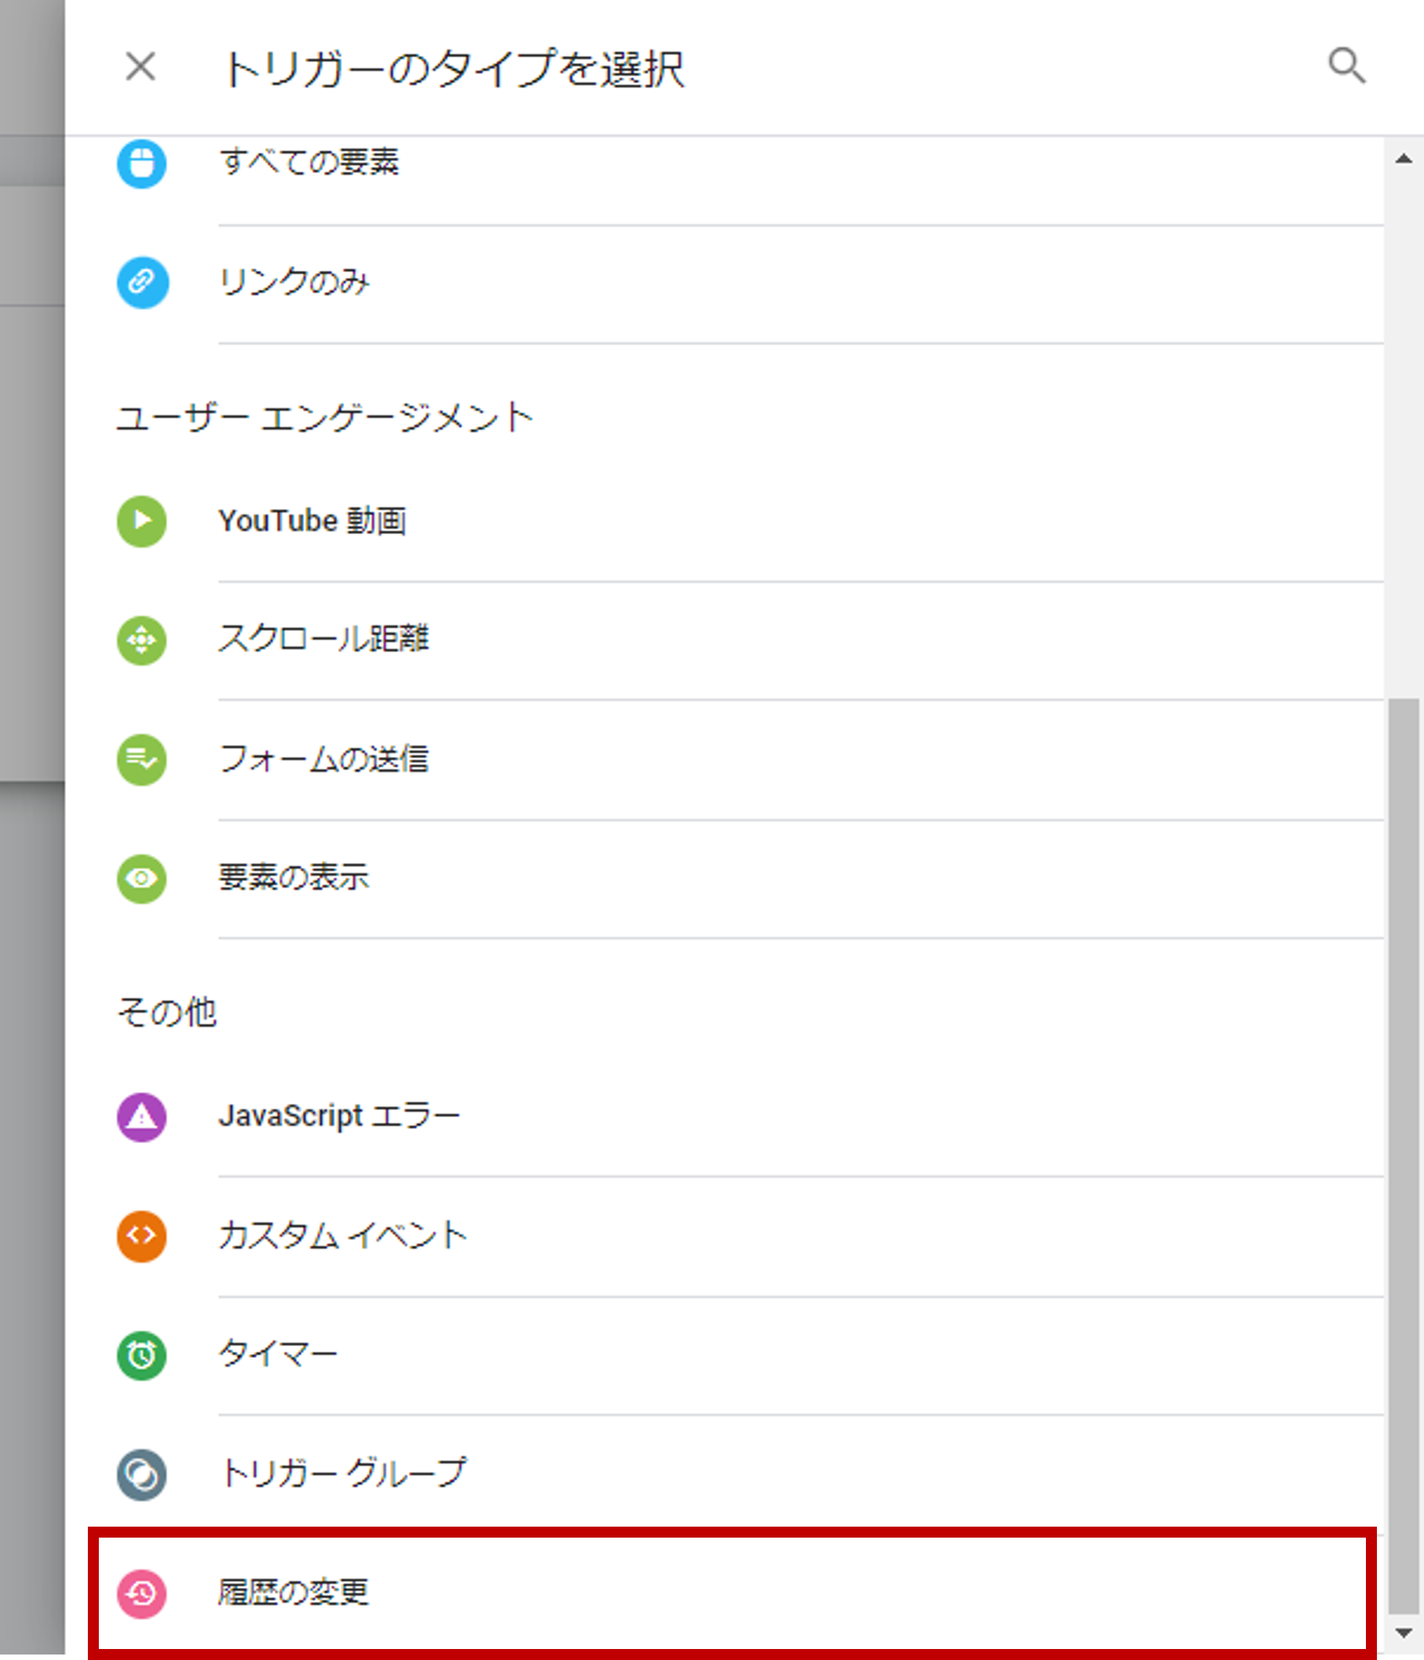Image resolution: width=1424 pixels, height=1660 pixels.
Task: Click the eye icon for 要素の表示
Action: 142,878
